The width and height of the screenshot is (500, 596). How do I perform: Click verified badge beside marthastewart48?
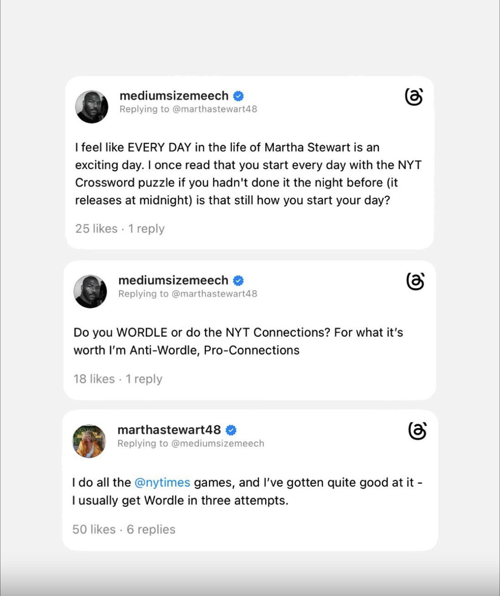click(x=231, y=430)
